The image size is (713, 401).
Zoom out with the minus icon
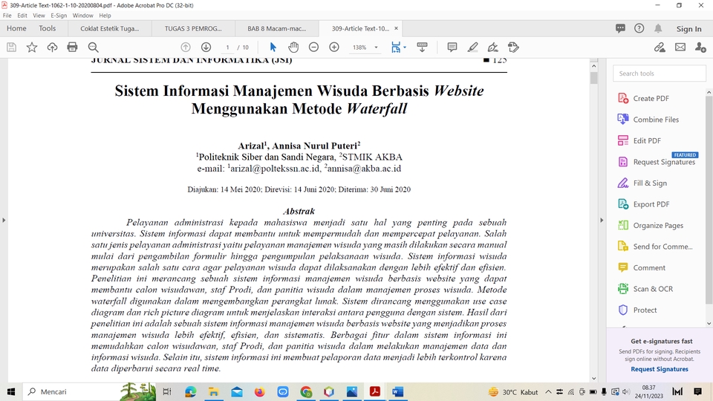coord(313,48)
